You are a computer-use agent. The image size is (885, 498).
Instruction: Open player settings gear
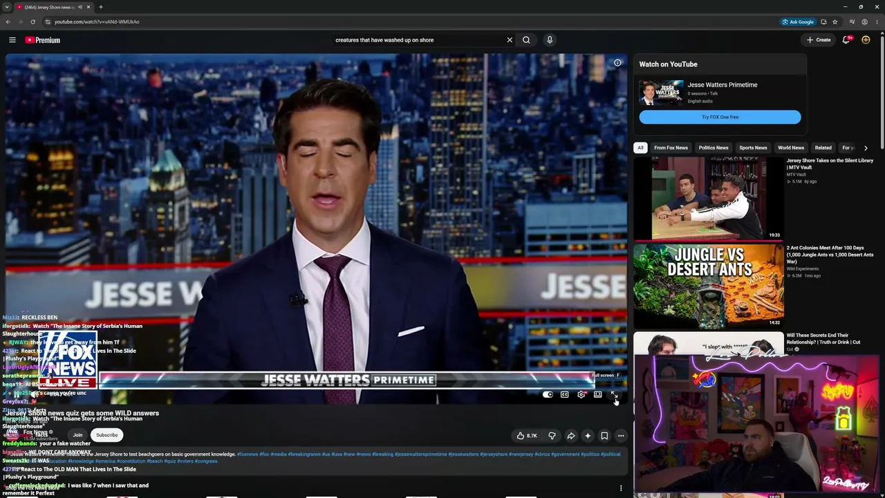581,395
